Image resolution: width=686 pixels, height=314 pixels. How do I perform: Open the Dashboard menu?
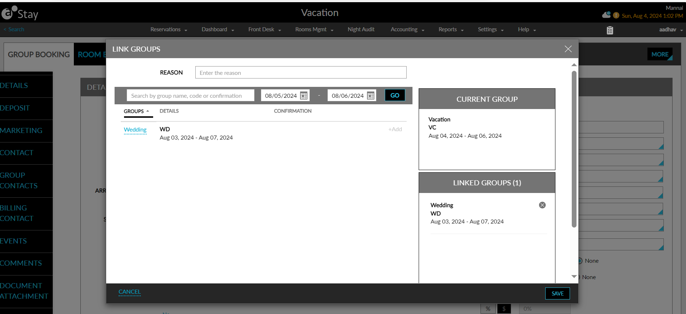click(218, 29)
